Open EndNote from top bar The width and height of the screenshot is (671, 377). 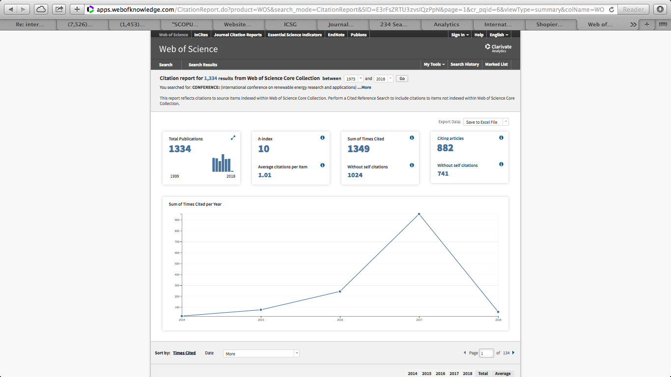click(336, 35)
